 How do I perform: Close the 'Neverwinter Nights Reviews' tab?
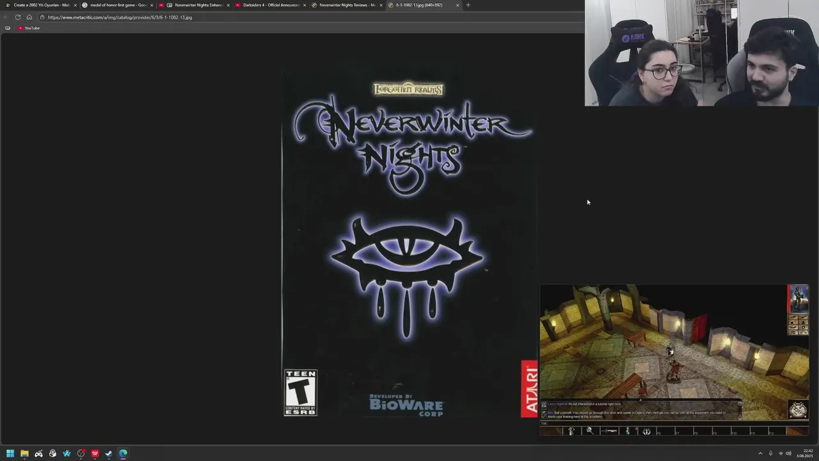(x=381, y=5)
